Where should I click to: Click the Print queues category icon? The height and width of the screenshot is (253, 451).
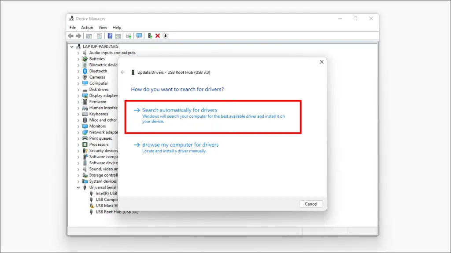coord(85,138)
